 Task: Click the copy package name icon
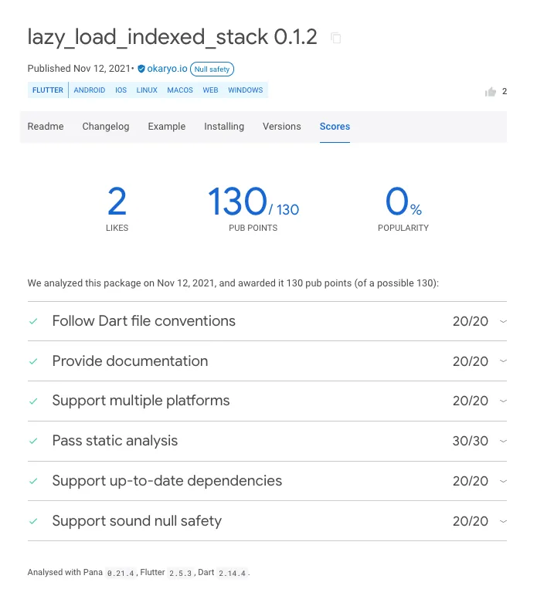pyautogui.click(x=335, y=38)
